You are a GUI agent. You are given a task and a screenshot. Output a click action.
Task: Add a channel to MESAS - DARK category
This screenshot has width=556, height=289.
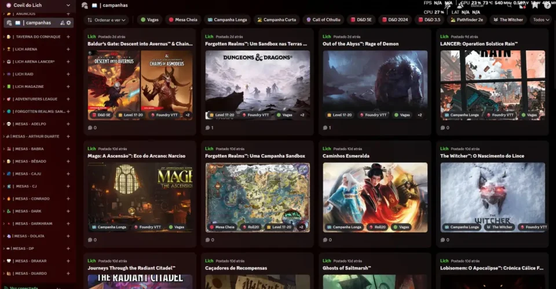tap(68, 211)
